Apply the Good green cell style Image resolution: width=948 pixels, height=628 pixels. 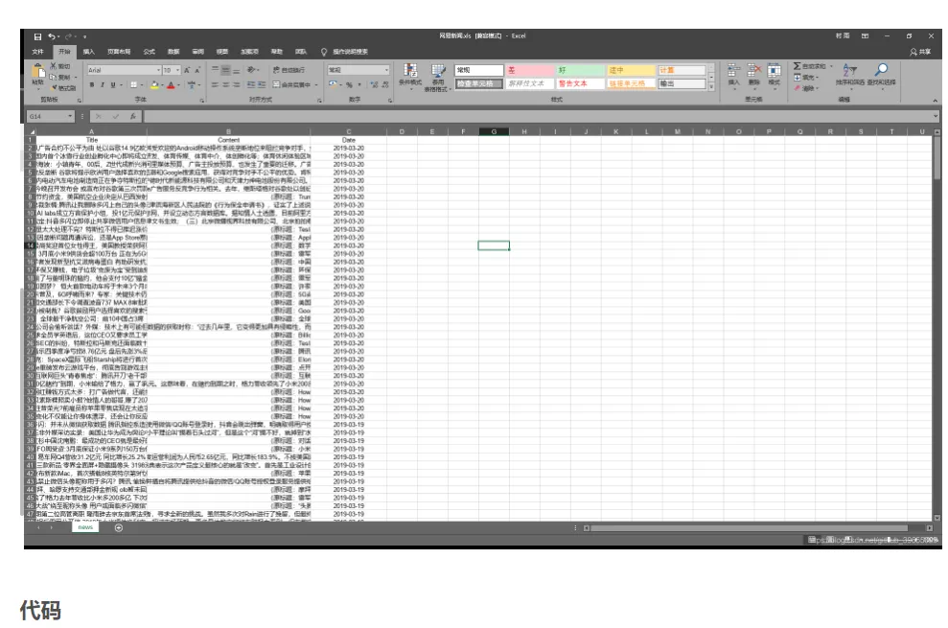point(581,71)
